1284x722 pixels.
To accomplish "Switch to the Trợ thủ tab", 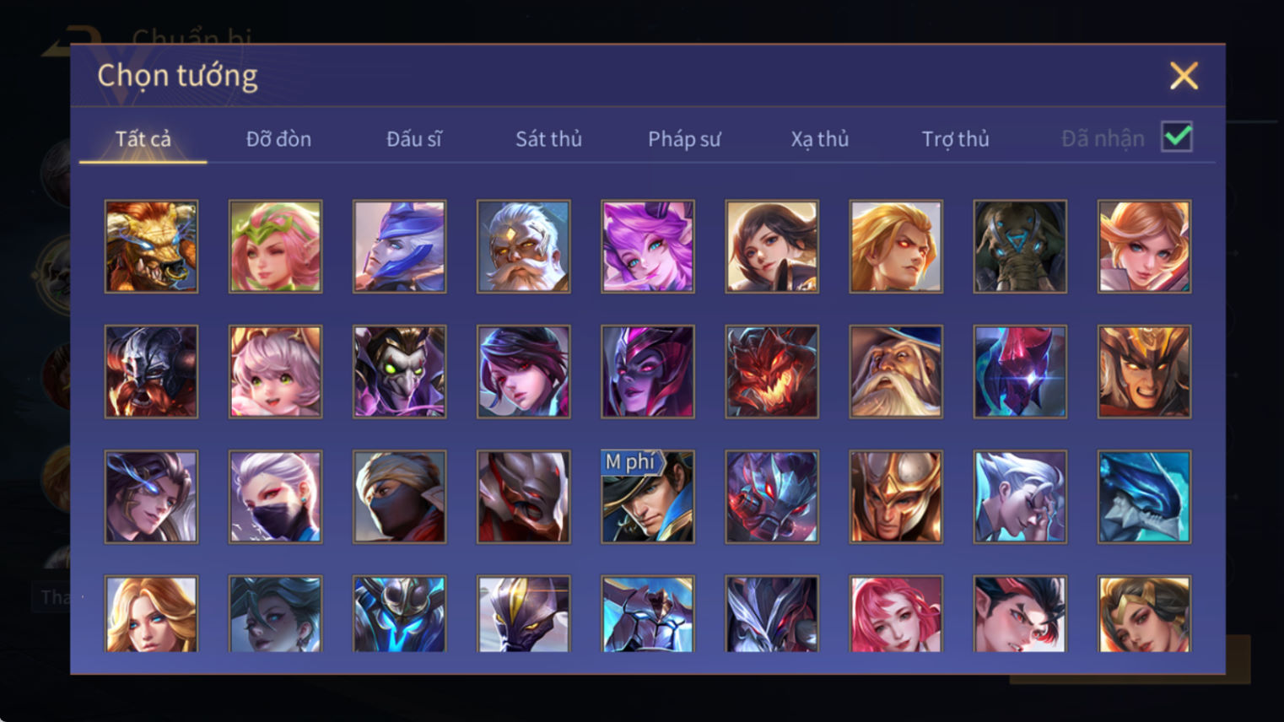I will (x=955, y=139).
